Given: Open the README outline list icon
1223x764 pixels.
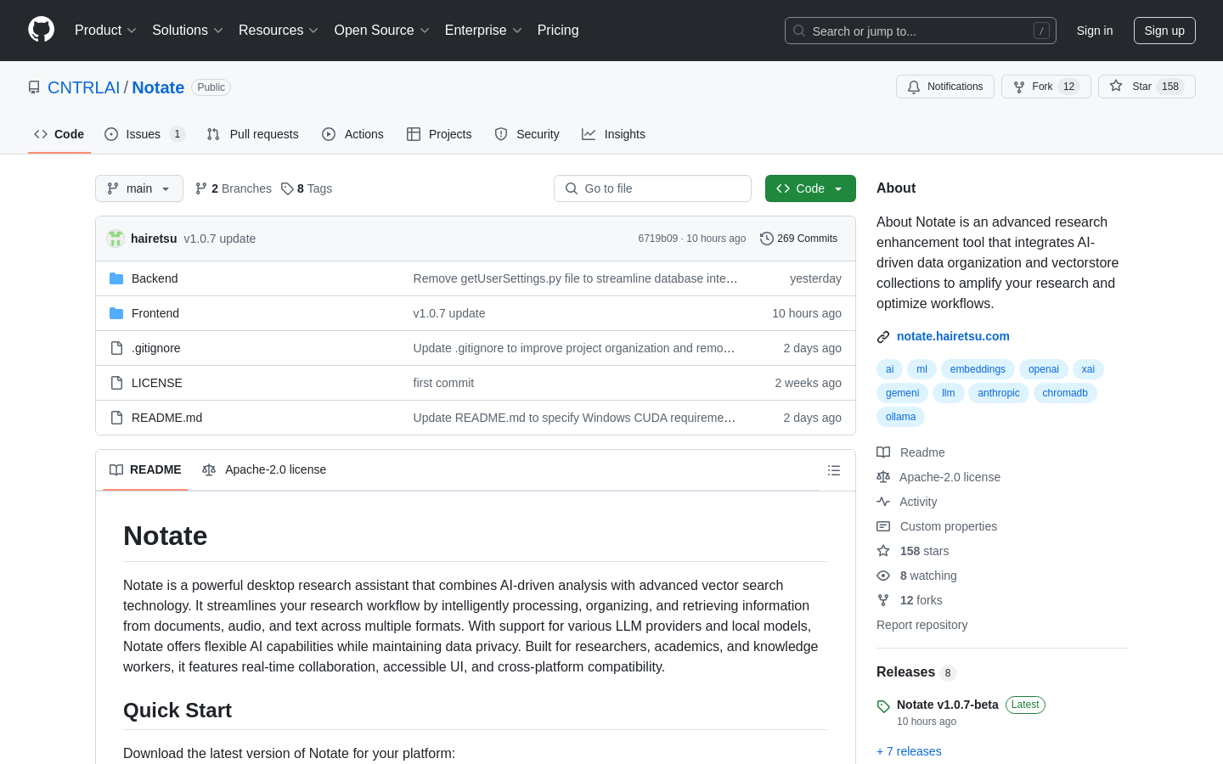Looking at the screenshot, I should (834, 470).
